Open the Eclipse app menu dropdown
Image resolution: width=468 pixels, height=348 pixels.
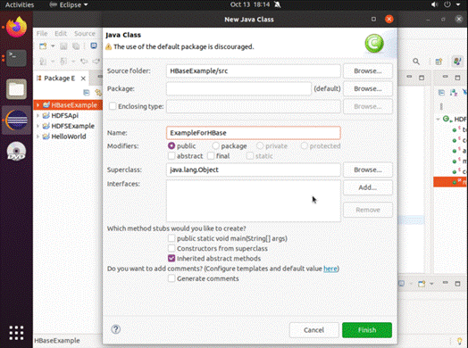(x=69, y=4)
